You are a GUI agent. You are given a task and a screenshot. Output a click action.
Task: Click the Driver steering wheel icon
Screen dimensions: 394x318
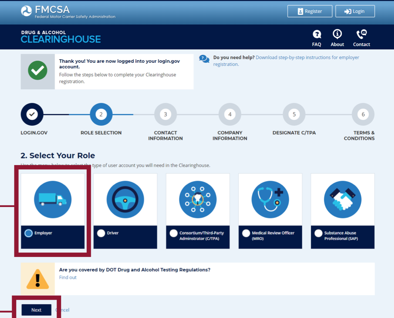[x=125, y=199]
